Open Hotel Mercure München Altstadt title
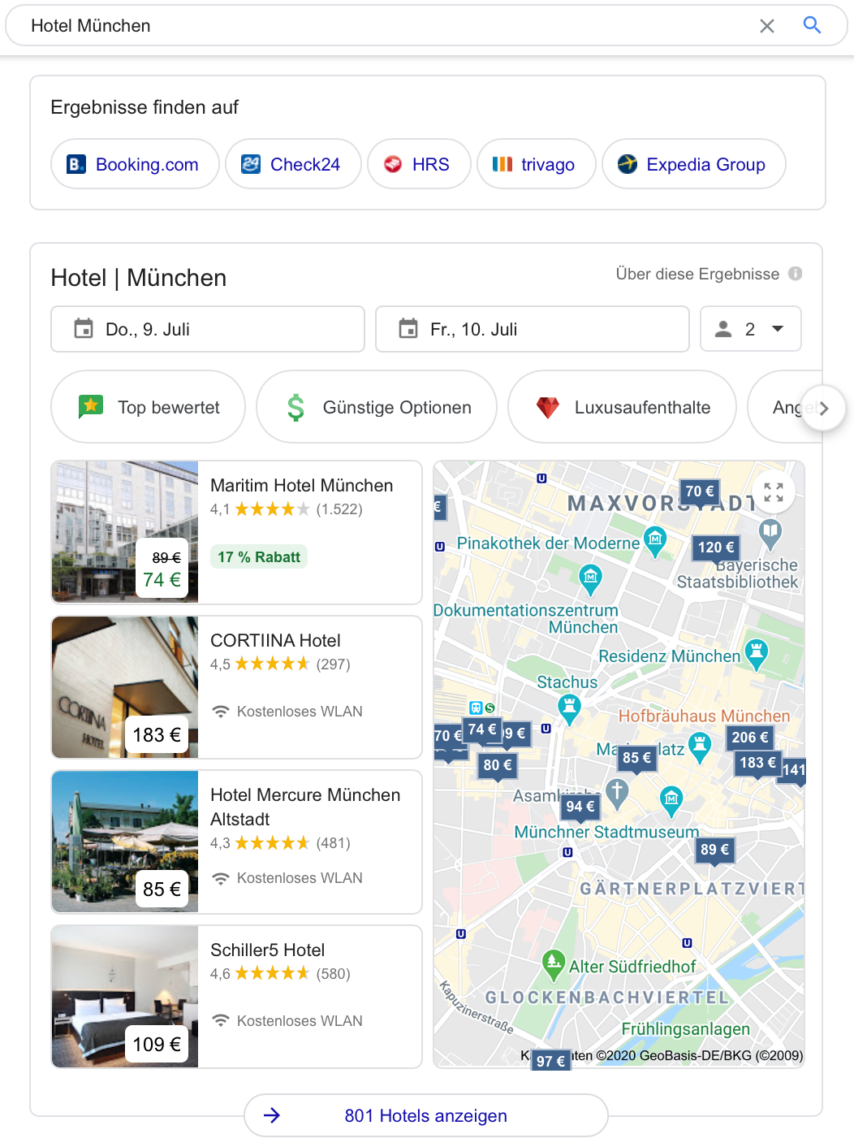The height and width of the screenshot is (1147, 854). click(305, 807)
